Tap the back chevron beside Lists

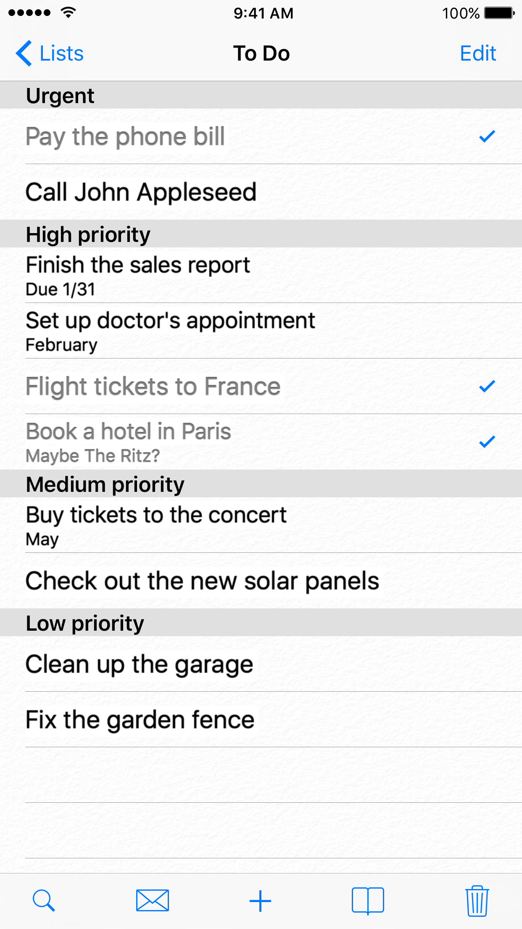(24, 53)
